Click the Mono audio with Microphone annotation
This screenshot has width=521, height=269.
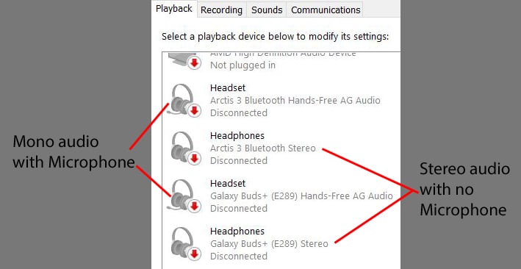(73, 152)
